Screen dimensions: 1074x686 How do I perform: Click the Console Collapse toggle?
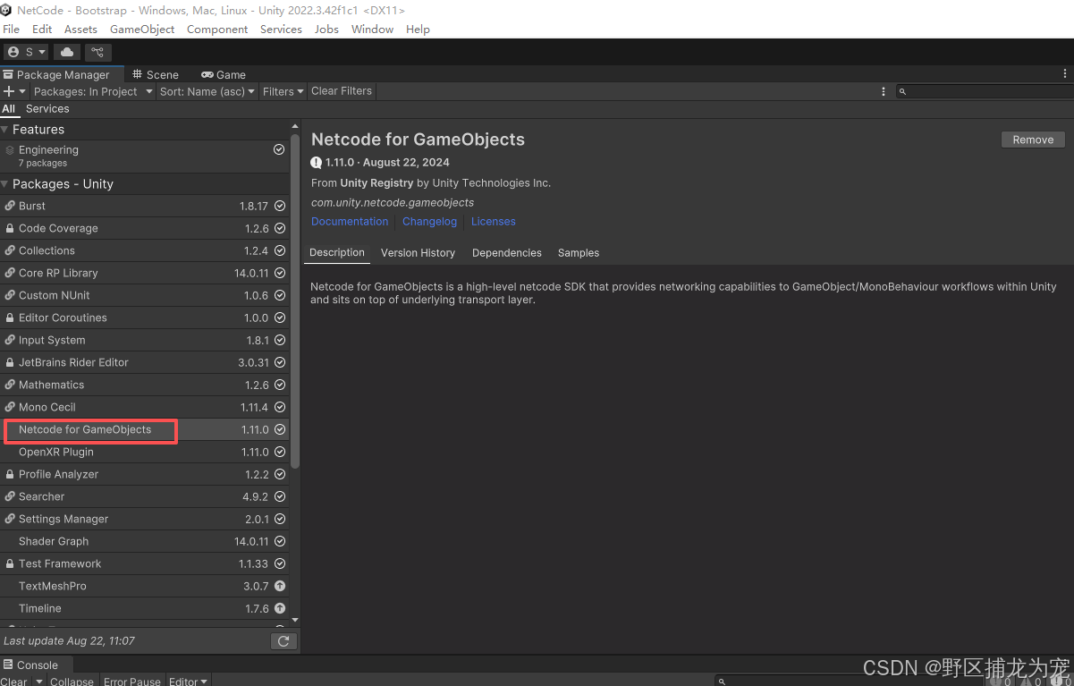(72, 682)
